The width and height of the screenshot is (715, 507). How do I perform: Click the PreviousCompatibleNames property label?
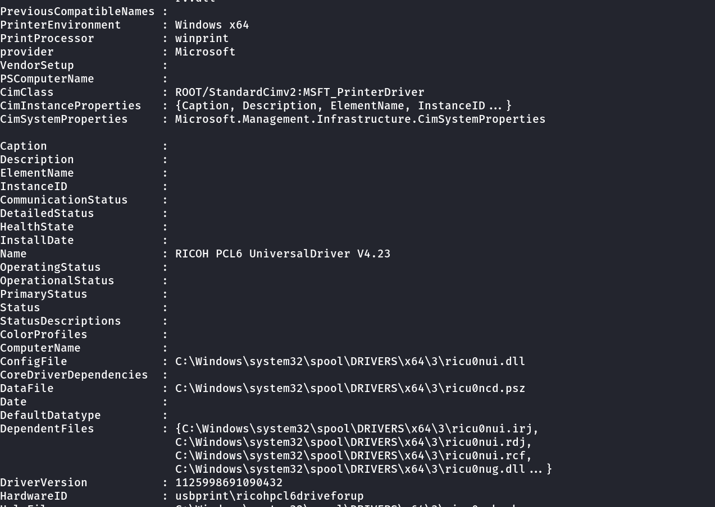click(x=78, y=12)
